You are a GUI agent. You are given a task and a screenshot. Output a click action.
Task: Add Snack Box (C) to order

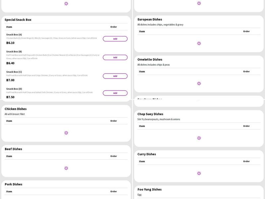tap(115, 76)
